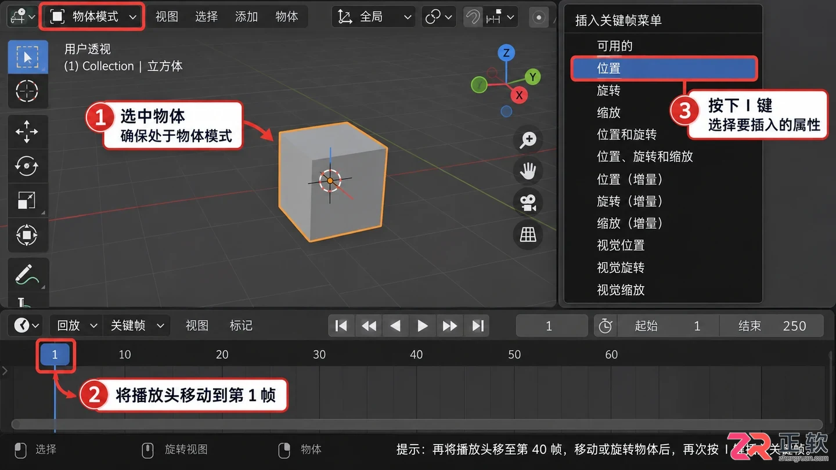Image resolution: width=836 pixels, height=470 pixels.
Task: Jump to the start frame
Action: coord(342,326)
